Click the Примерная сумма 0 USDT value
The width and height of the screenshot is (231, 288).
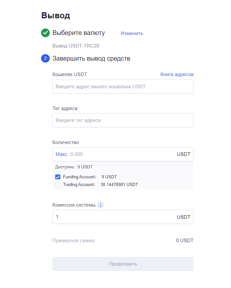[185, 241]
